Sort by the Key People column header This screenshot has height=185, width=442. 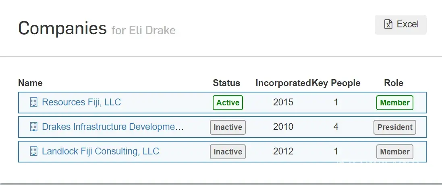pyautogui.click(x=336, y=83)
